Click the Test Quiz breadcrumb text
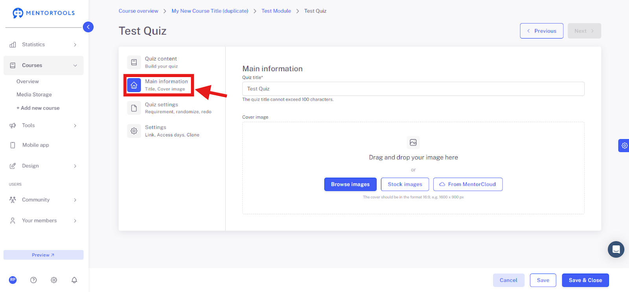The height and width of the screenshot is (292, 629). tap(315, 11)
